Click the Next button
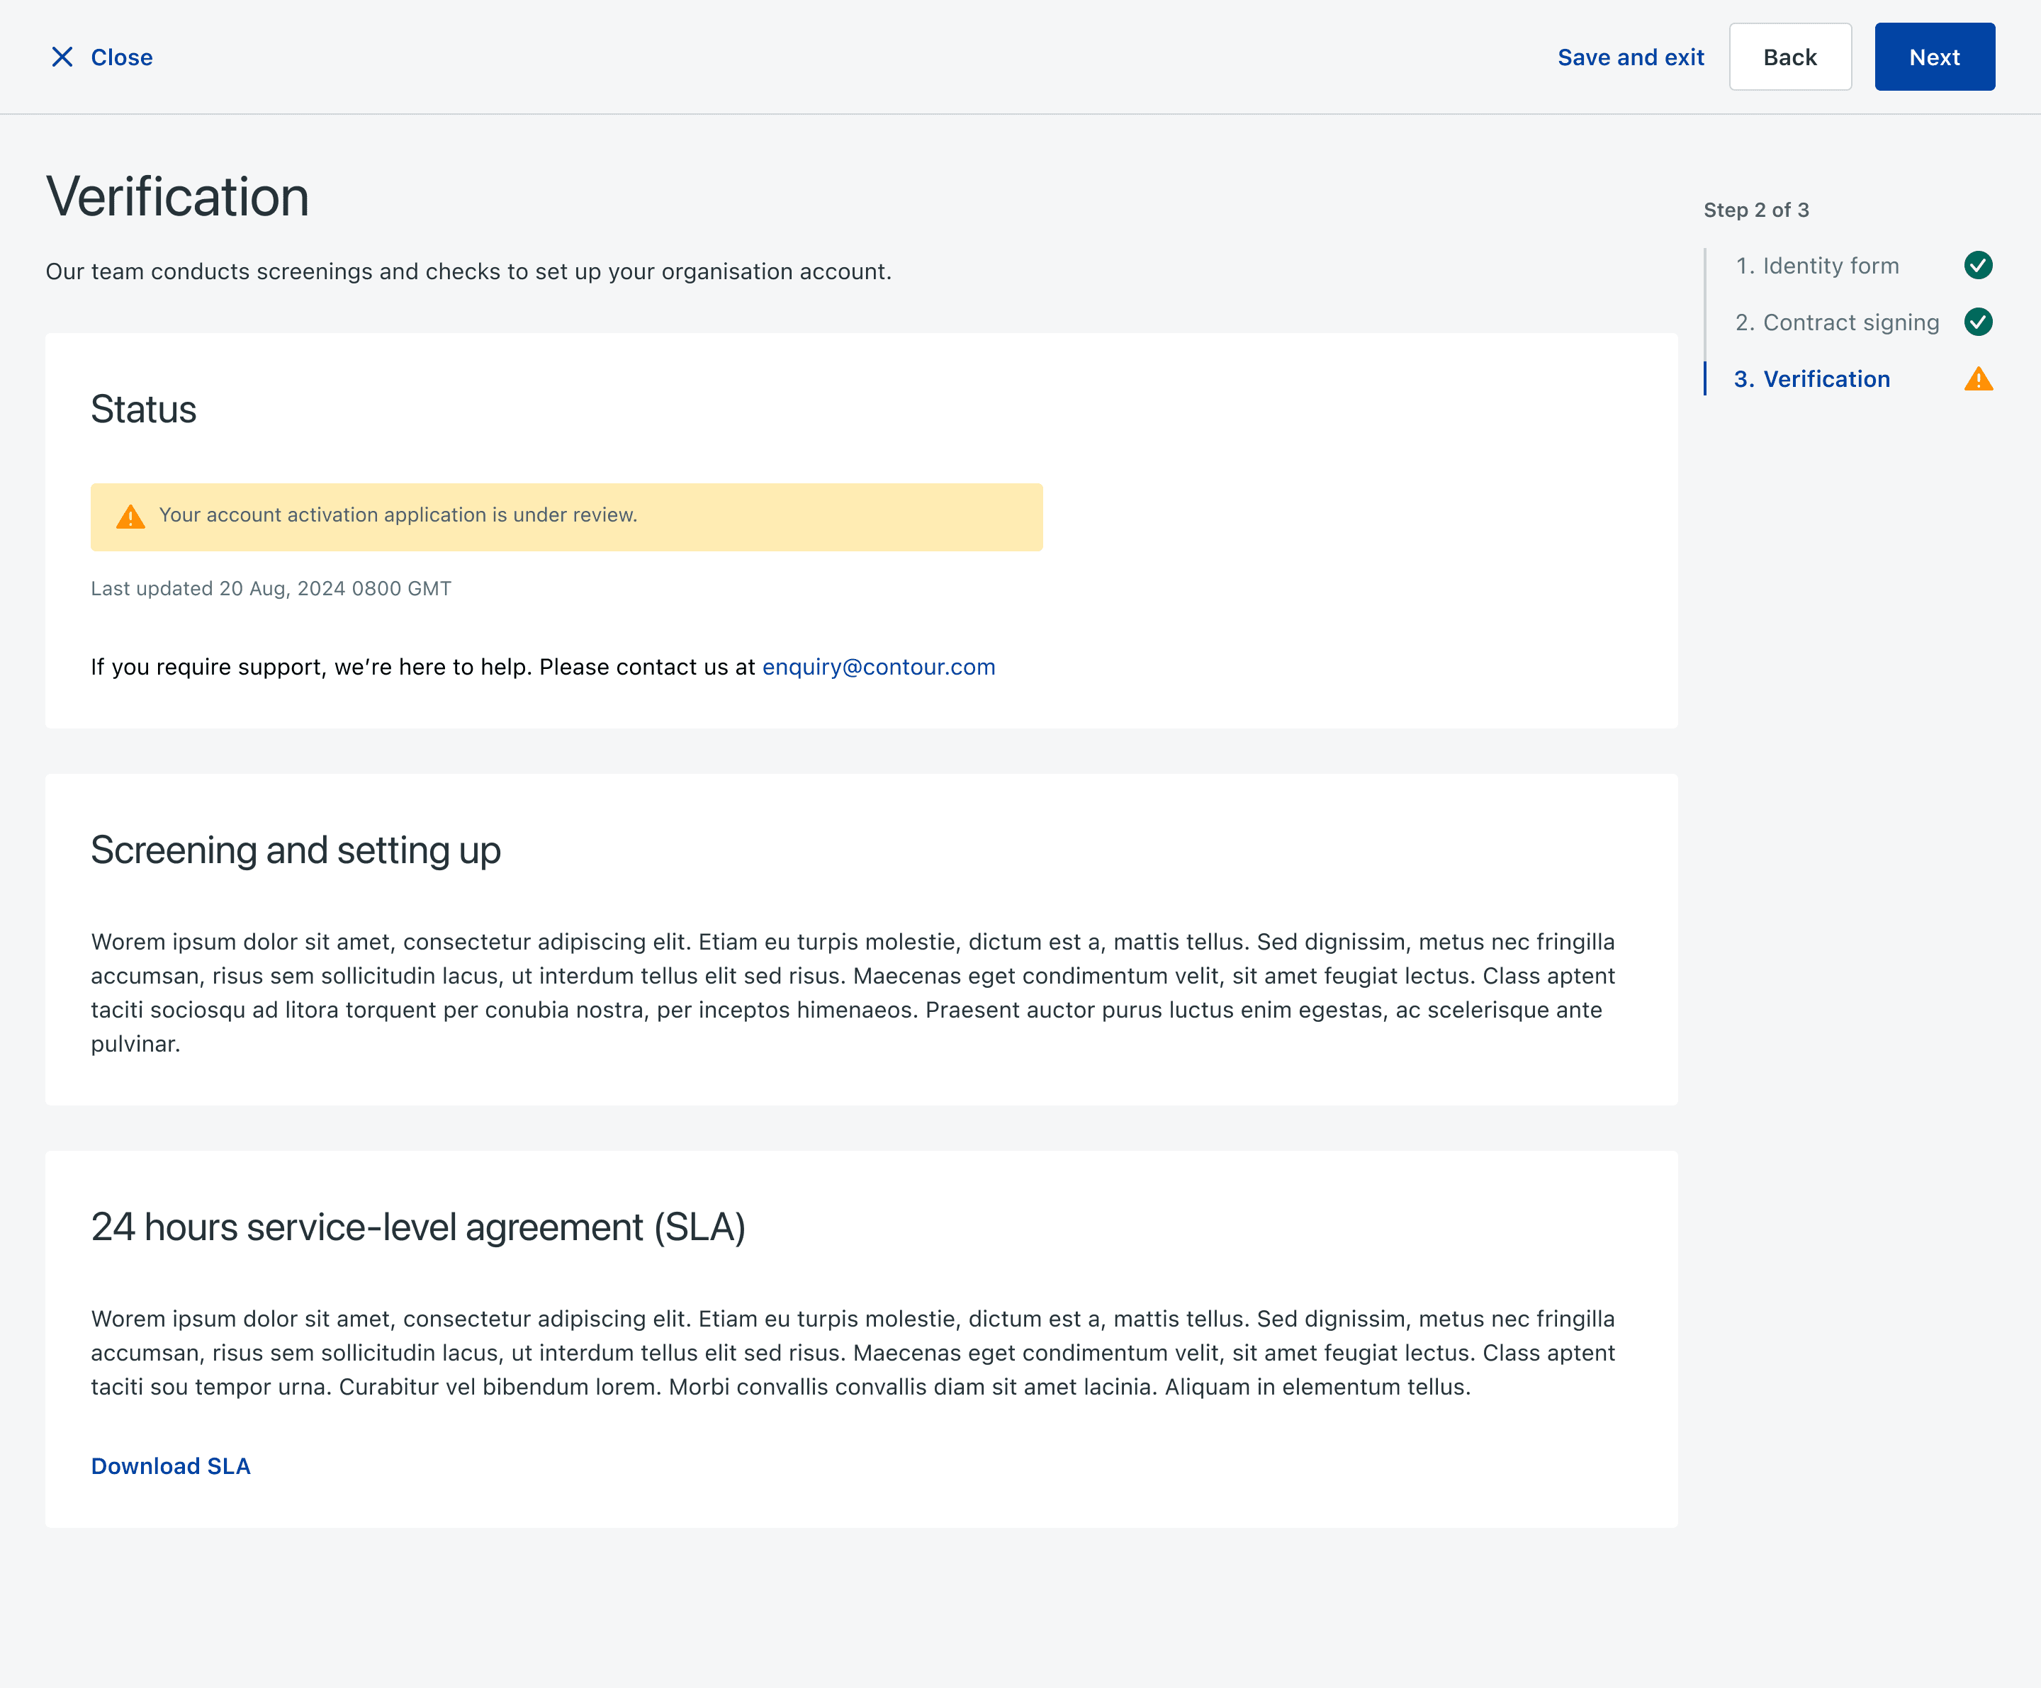 pyautogui.click(x=1934, y=57)
